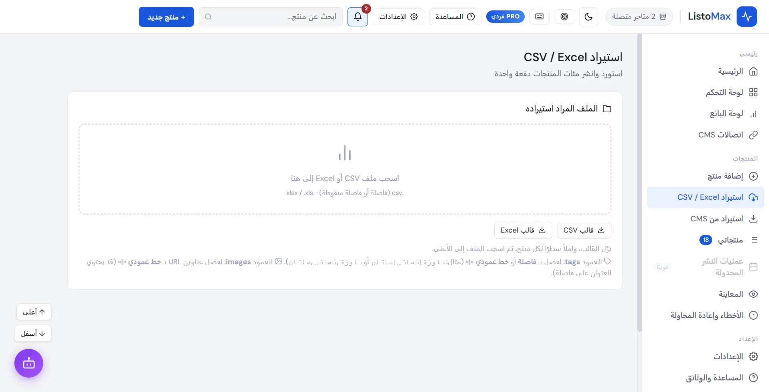Click the ListoMax brand name text
Viewport: 769px width, 392px height.
click(x=709, y=17)
